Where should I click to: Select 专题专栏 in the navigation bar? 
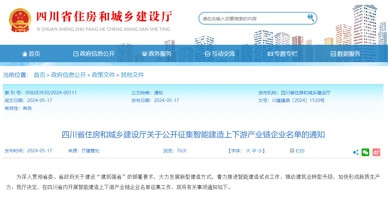pos(283,54)
